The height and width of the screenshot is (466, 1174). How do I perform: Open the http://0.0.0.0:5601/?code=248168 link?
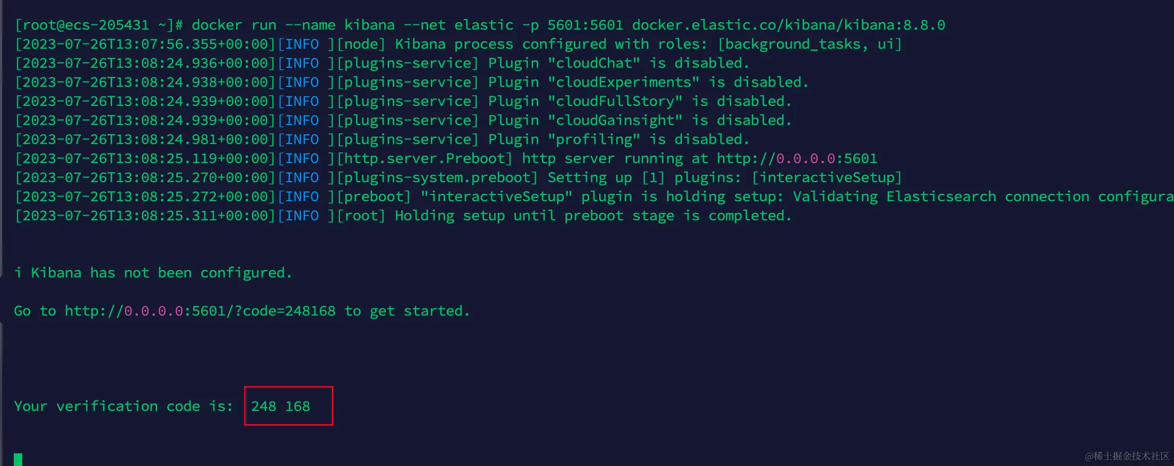[200, 311]
